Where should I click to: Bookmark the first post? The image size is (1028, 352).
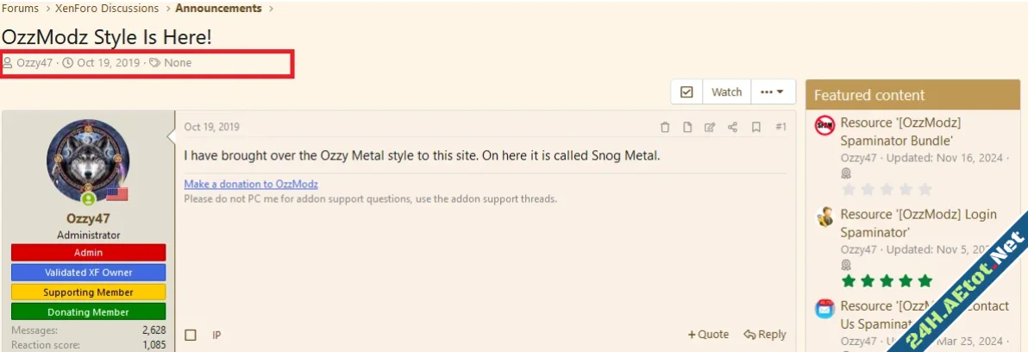tap(756, 127)
